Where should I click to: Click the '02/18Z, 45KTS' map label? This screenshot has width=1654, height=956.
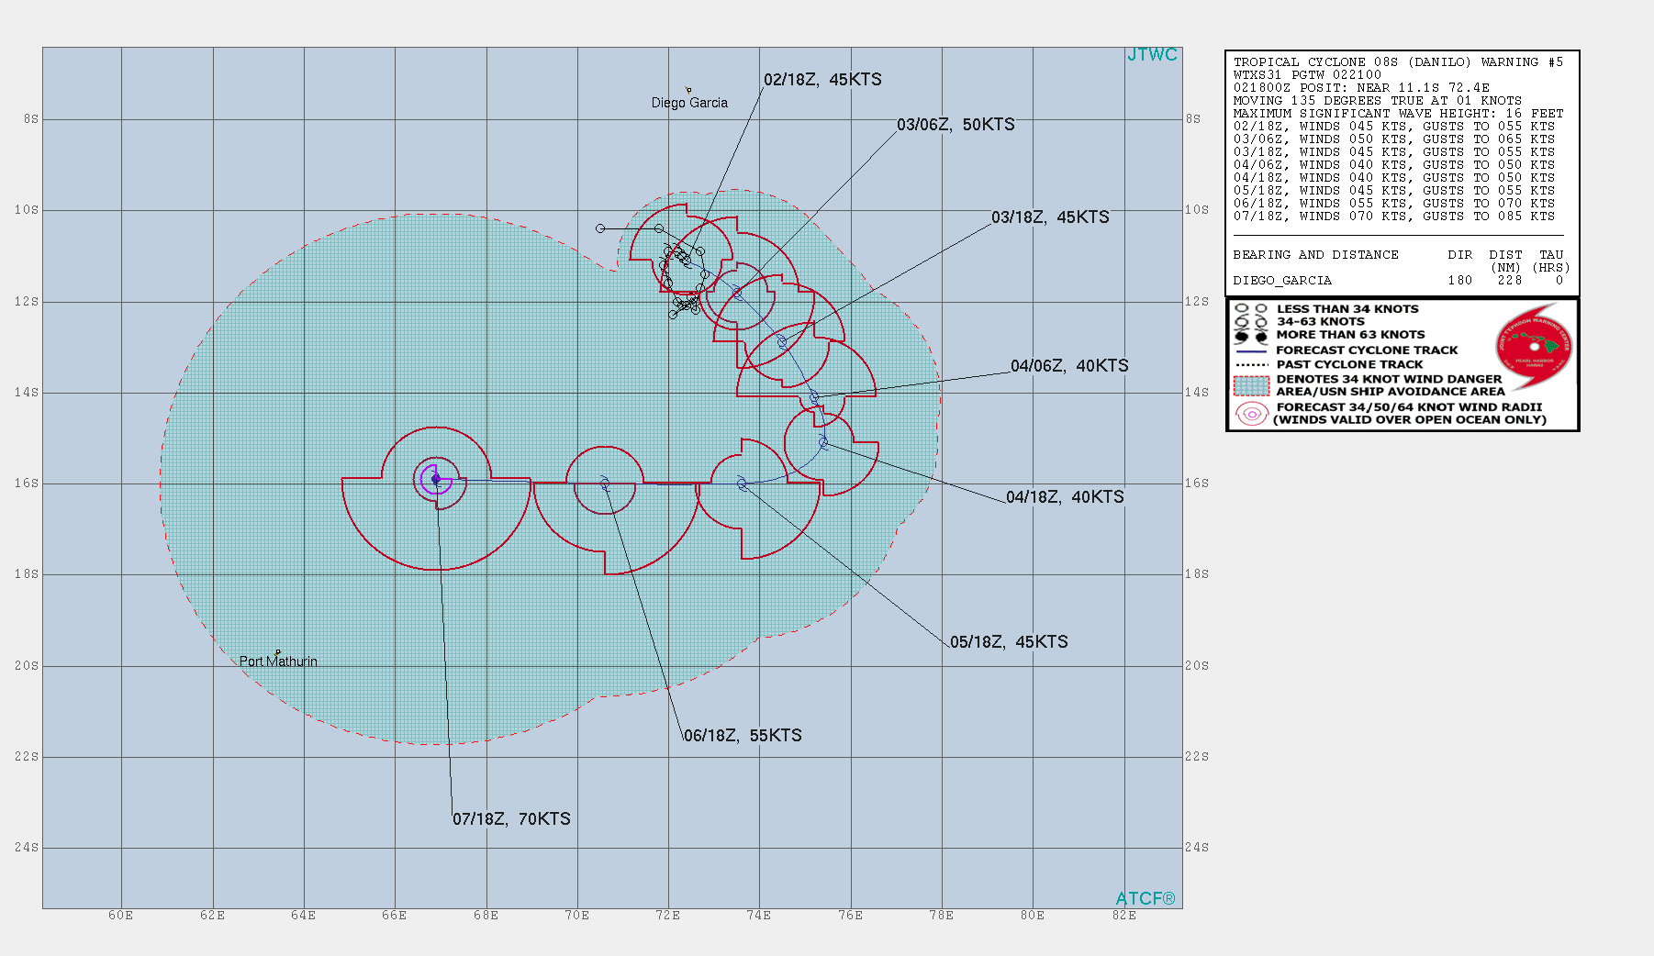pyautogui.click(x=822, y=80)
